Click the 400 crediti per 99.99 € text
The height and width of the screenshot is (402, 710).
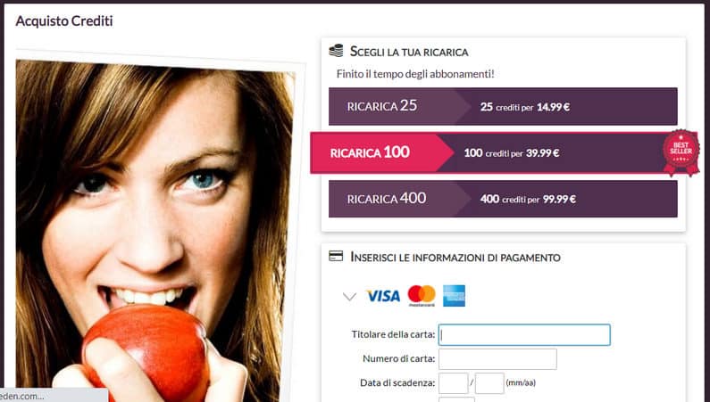tap(528, 199)
